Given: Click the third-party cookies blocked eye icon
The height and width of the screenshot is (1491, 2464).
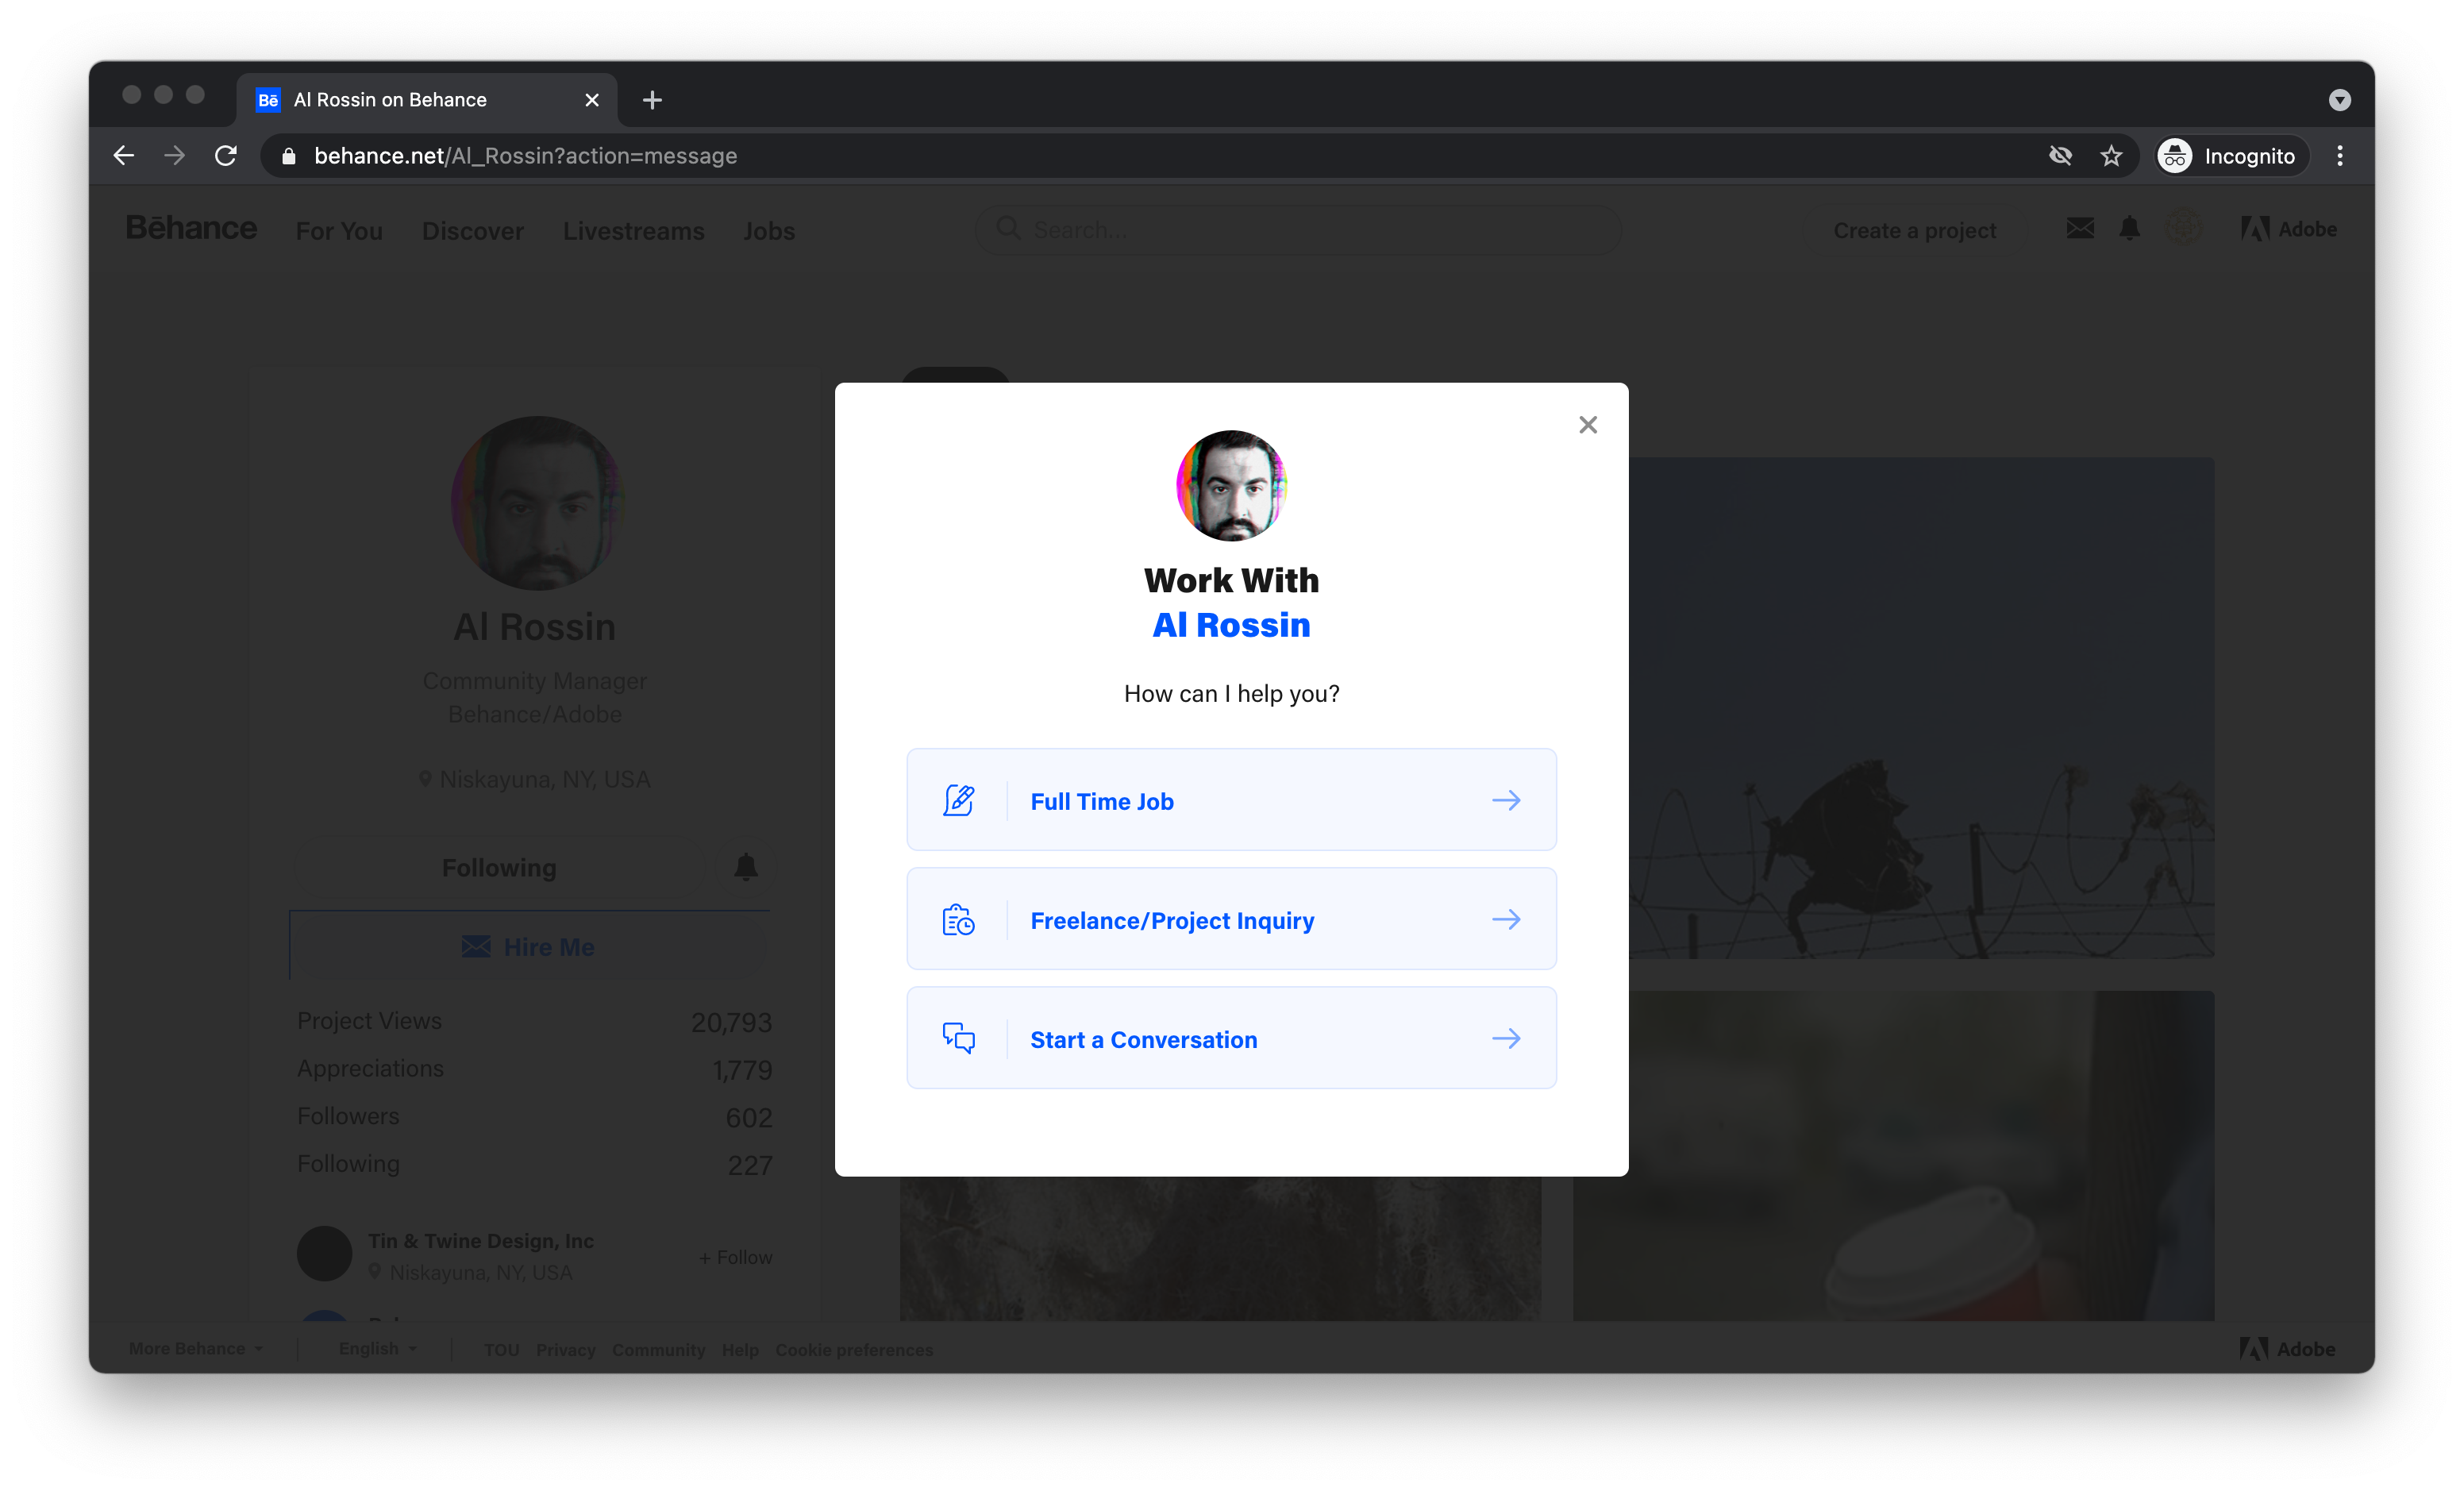Looking at the screenshot, I should [x=2060, y=156].
